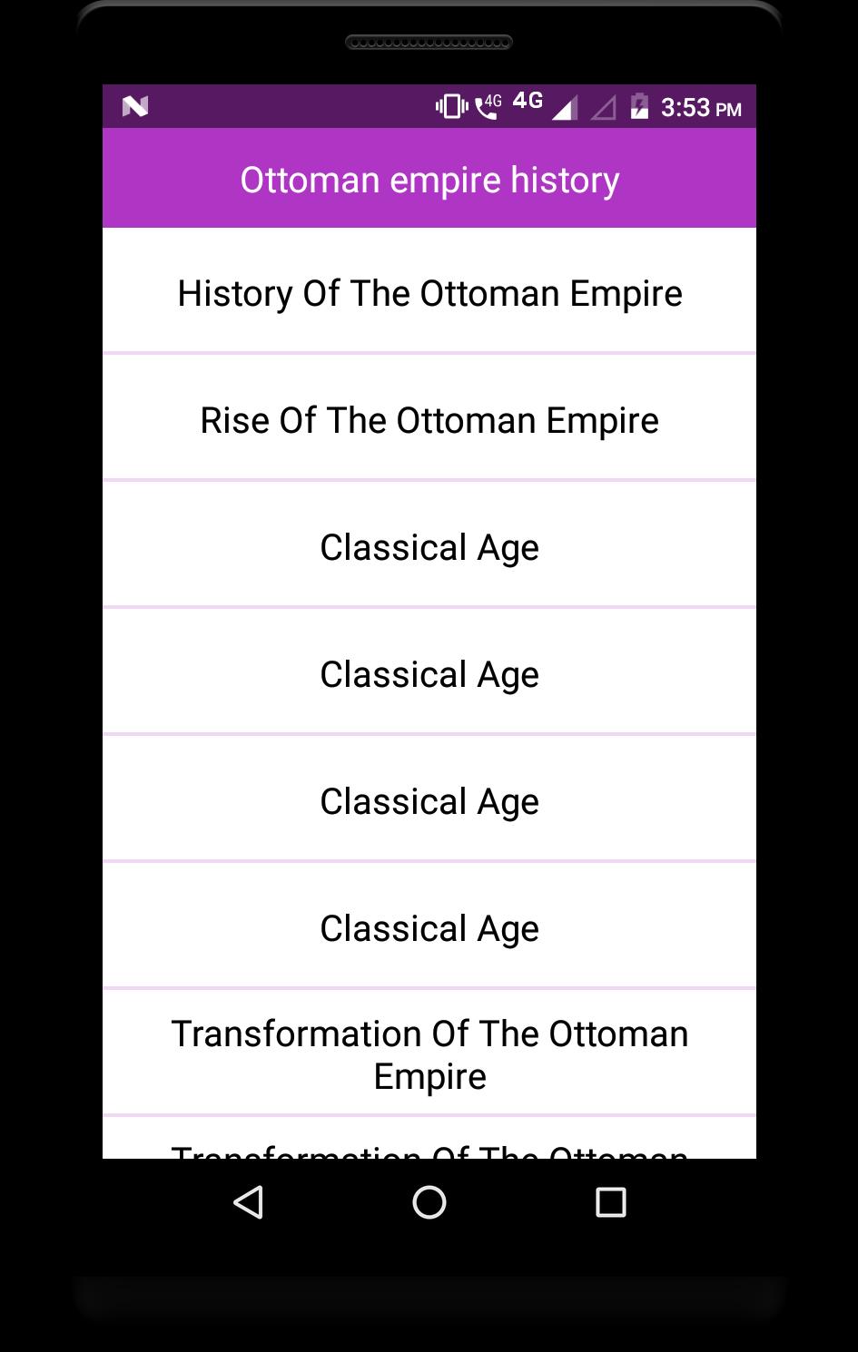
Task: Open History Of The Ottoman Empire
Action: [x=429, y=293]
